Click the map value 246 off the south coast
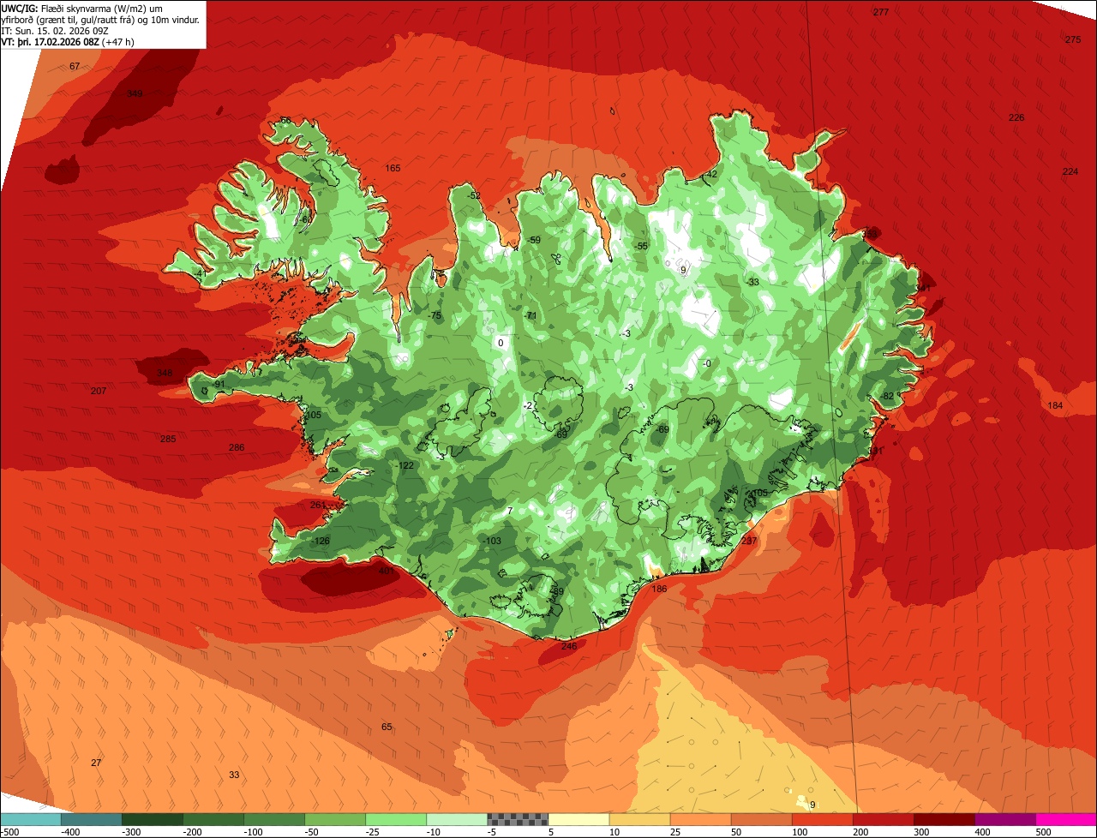This screenshot has height=838, width=1097. tap(569, 647)
